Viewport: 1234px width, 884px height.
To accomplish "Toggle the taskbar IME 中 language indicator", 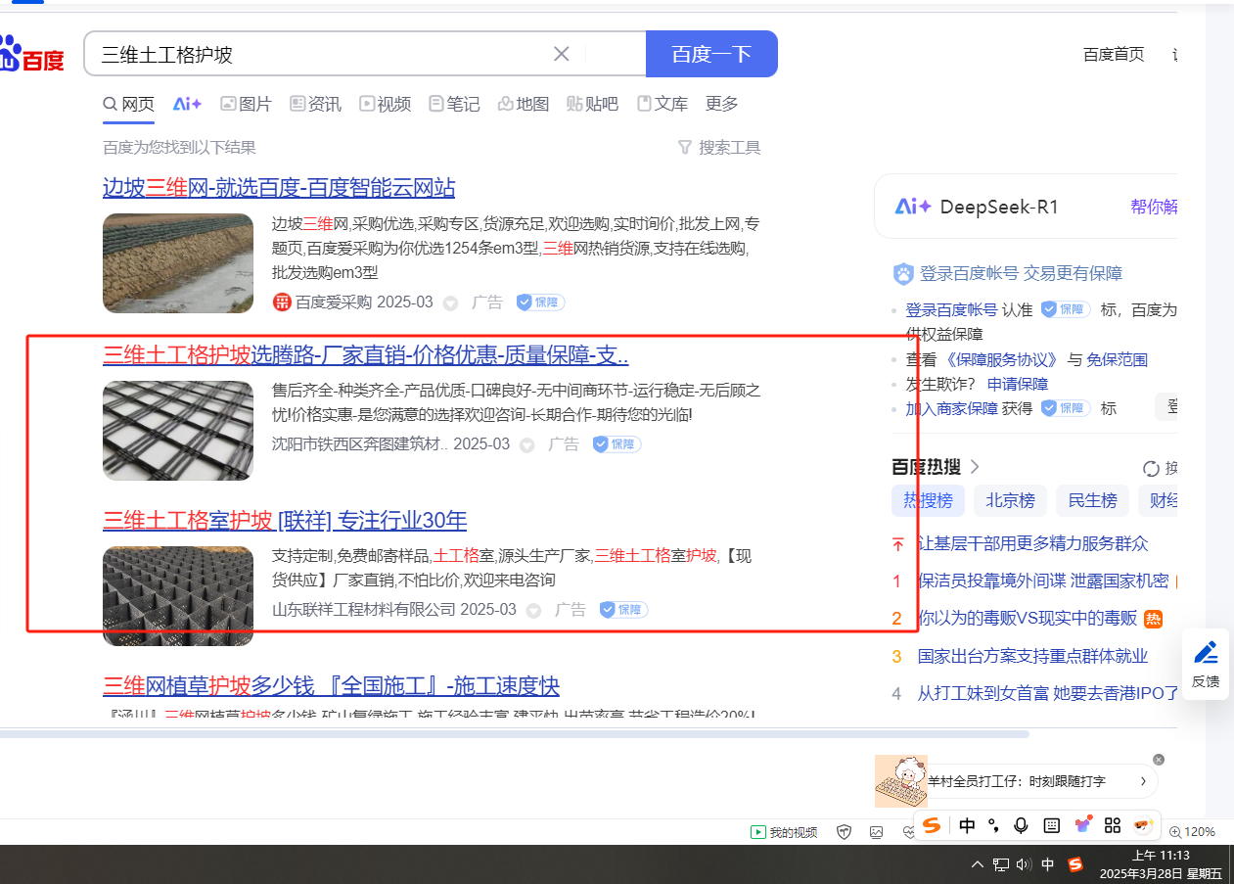I will [x=1048, y=864].
